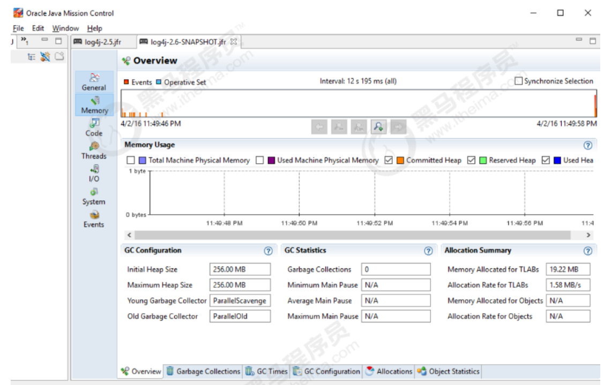Click the chart horizontal scrollbar track
The width and height of the screenshot is (611, 385).
(x=352, y=235)
